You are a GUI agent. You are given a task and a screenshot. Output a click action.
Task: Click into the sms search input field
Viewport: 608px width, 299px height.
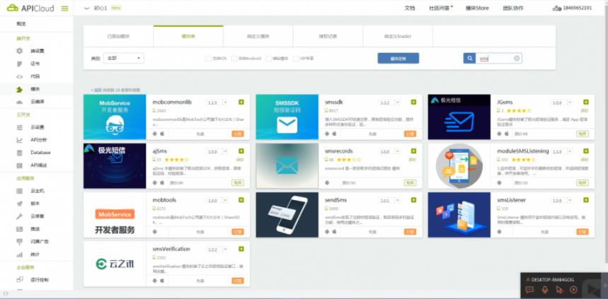coord(494,59)
